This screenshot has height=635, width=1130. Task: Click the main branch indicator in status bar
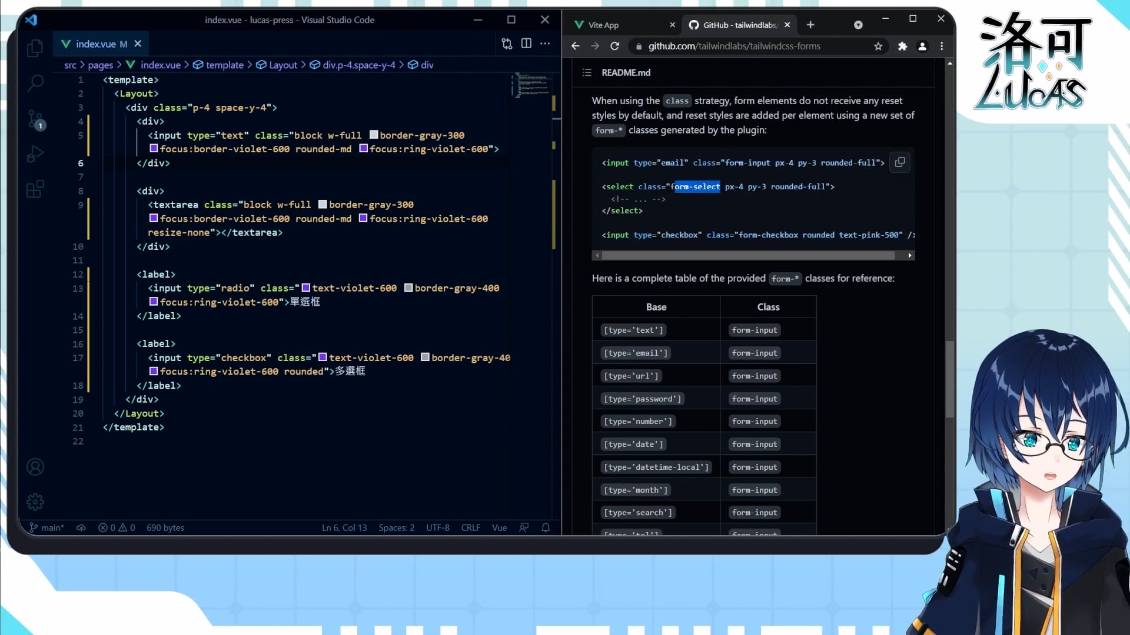[47, 527]
